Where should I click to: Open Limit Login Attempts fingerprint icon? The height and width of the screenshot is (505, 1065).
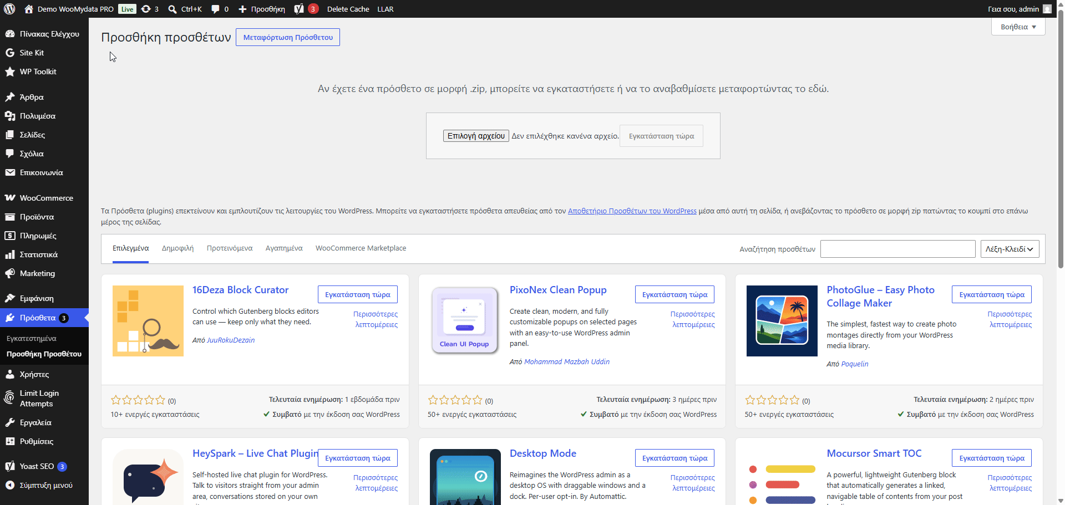coord(9,397)
